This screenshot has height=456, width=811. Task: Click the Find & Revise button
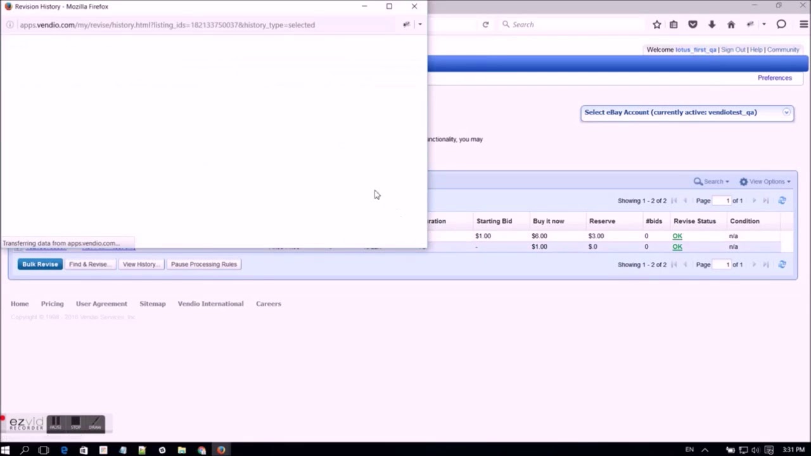(x=89, y=264)
